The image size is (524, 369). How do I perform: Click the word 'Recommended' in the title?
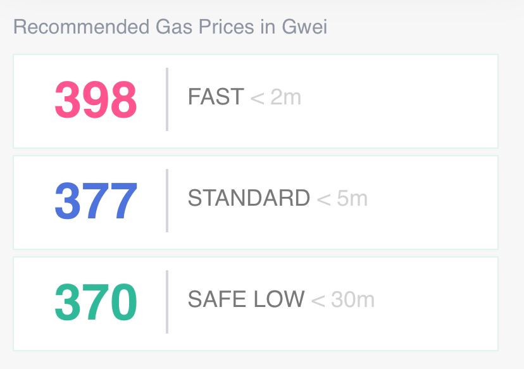(x=81, y=27)
